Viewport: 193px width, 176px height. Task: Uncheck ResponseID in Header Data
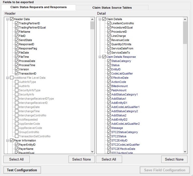pos(17,44)
